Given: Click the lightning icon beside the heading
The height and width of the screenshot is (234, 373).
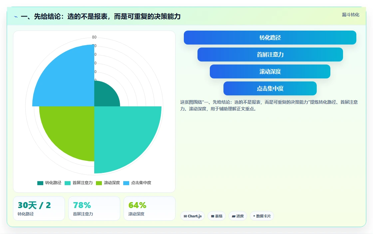Looking at the screenshot, I should [x=16, y=17].
